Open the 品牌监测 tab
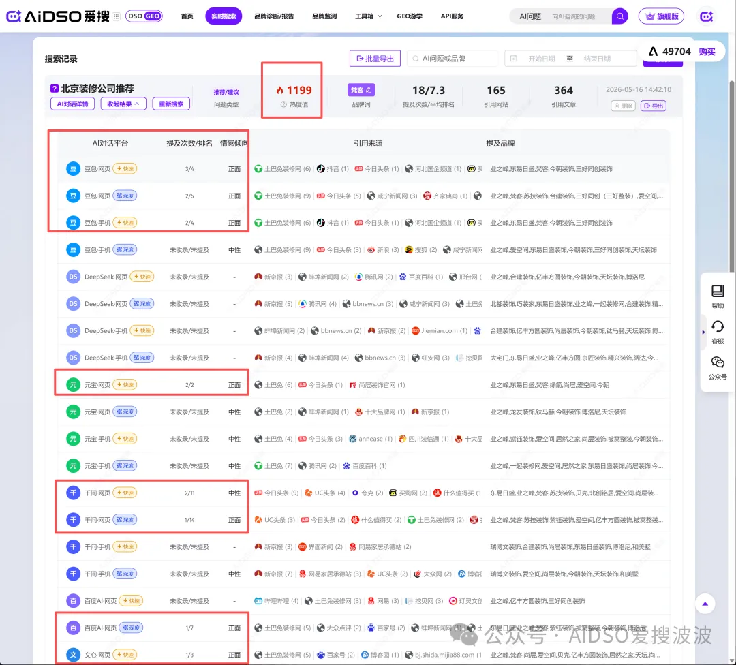This screenshot has height=665, width=736. [x=324, y=16]
